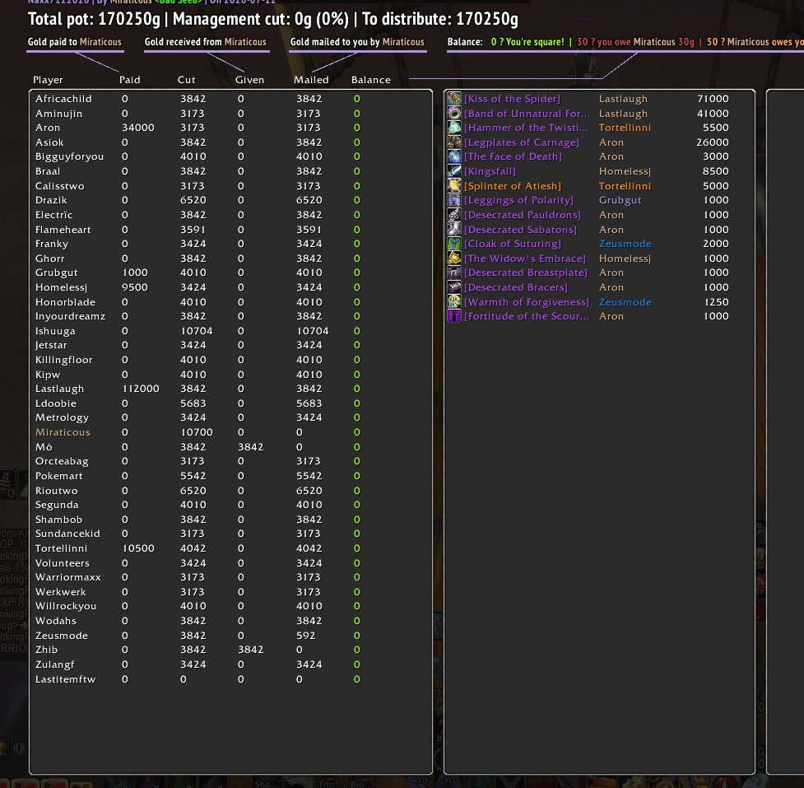Click Homelessj's paid amount 9500

click(x=135, y=287)
